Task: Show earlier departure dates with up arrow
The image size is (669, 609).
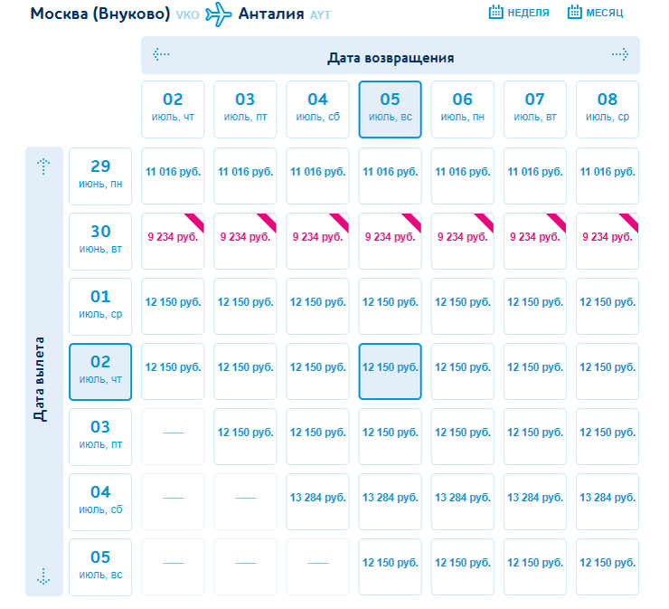Action: click(43, 167)
